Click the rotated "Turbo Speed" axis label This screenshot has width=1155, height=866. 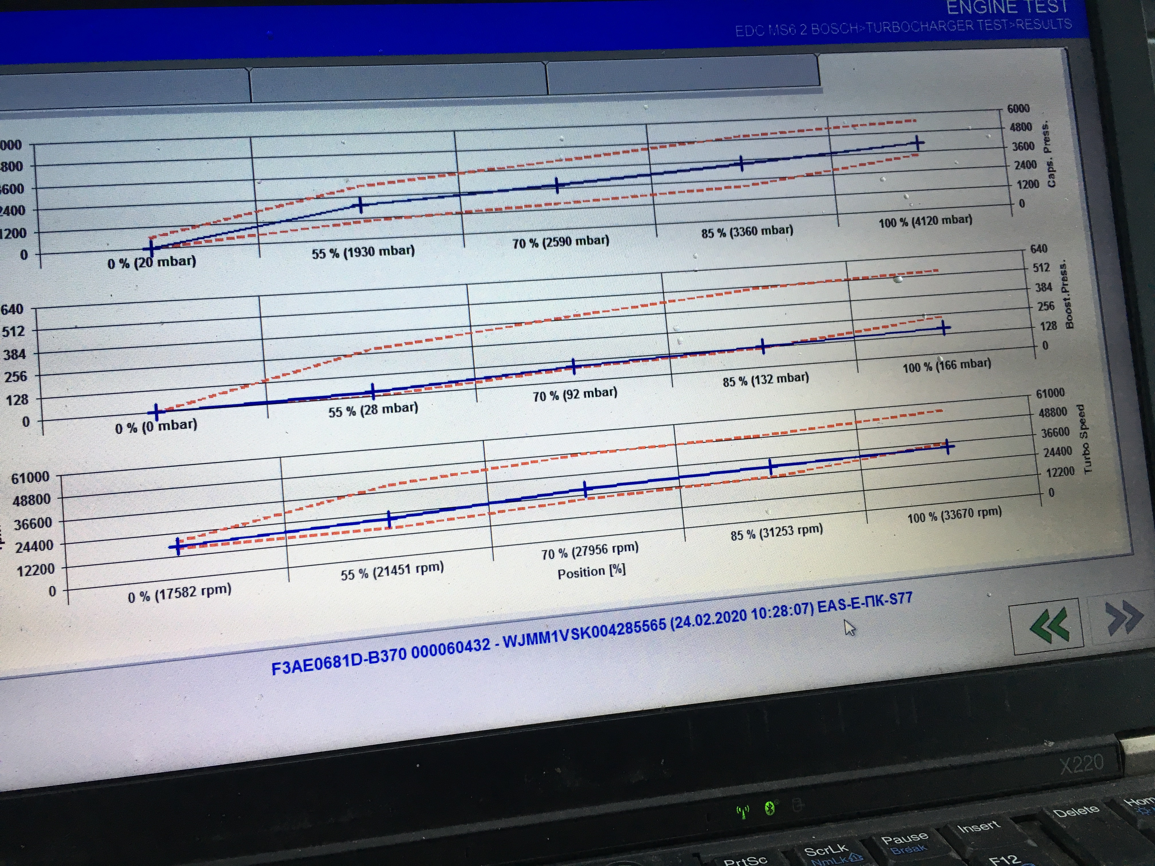tap(1085, 438)
